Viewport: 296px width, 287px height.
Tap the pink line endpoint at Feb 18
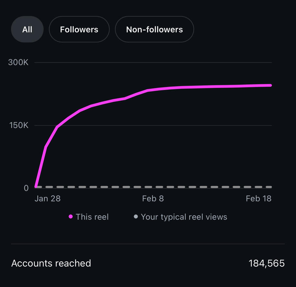(271, 85)
